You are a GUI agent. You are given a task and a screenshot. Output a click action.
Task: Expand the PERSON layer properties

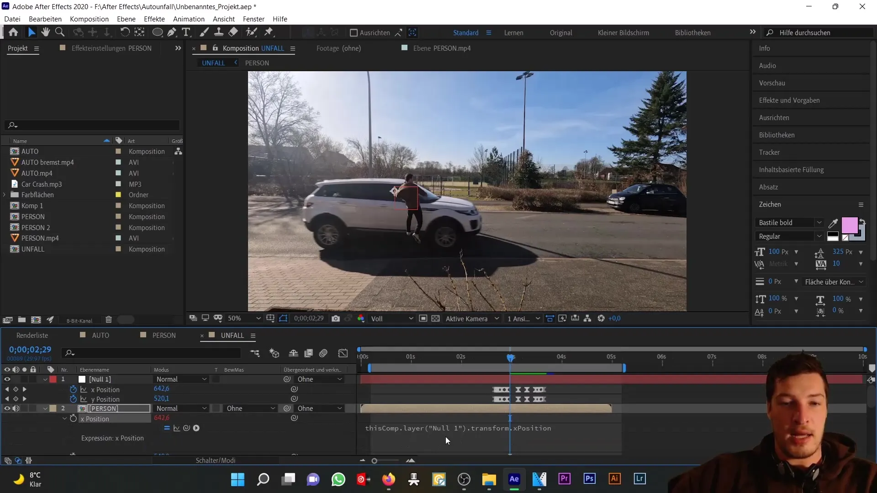[x=45, y=408]
